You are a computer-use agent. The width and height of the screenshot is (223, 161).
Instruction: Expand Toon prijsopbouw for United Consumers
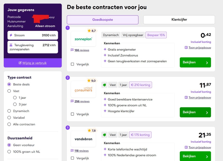tap(200, 98)
